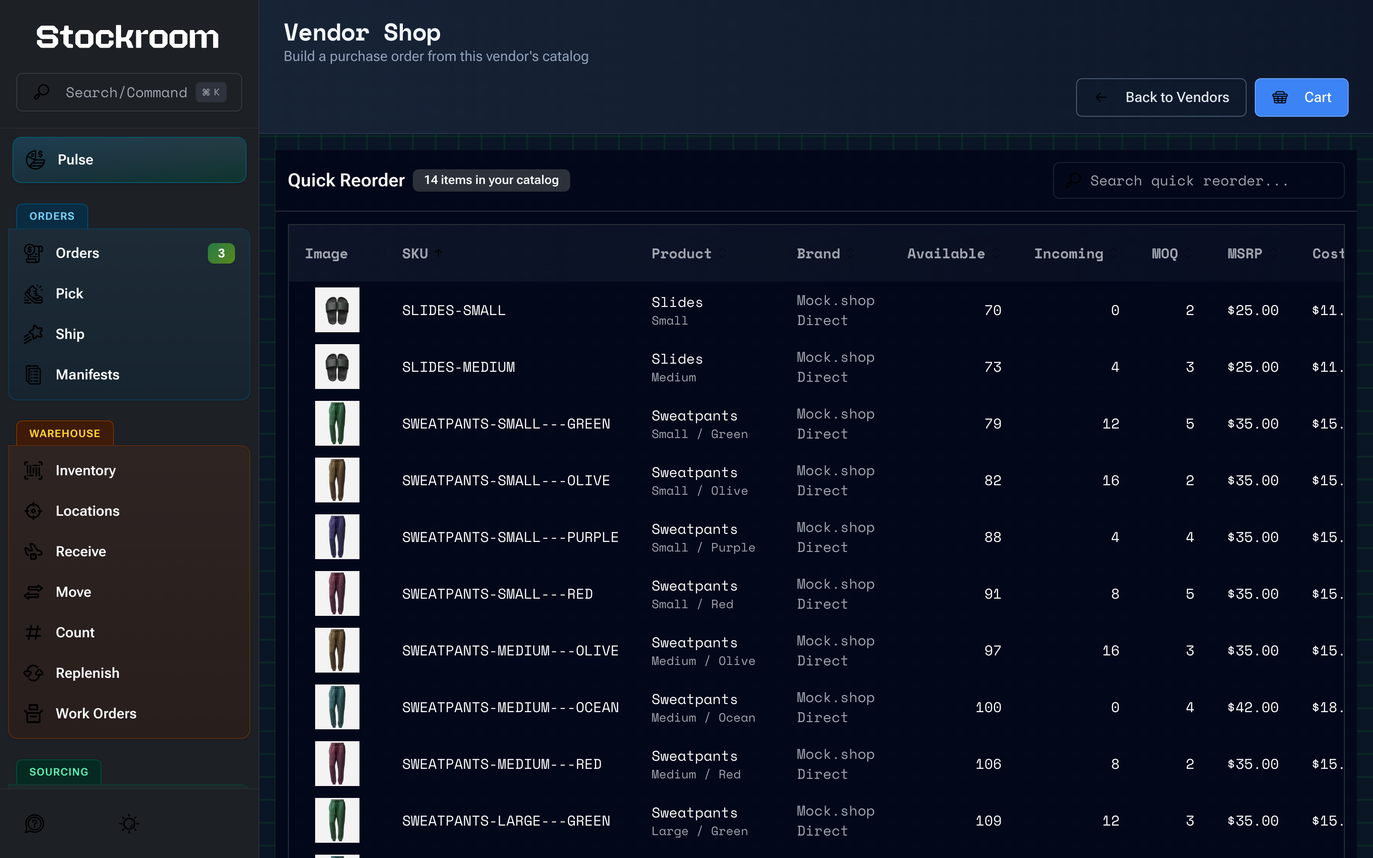Click the Pick sidebar icon
Screen dimensions: 1373x858
[x=33, y=294]
